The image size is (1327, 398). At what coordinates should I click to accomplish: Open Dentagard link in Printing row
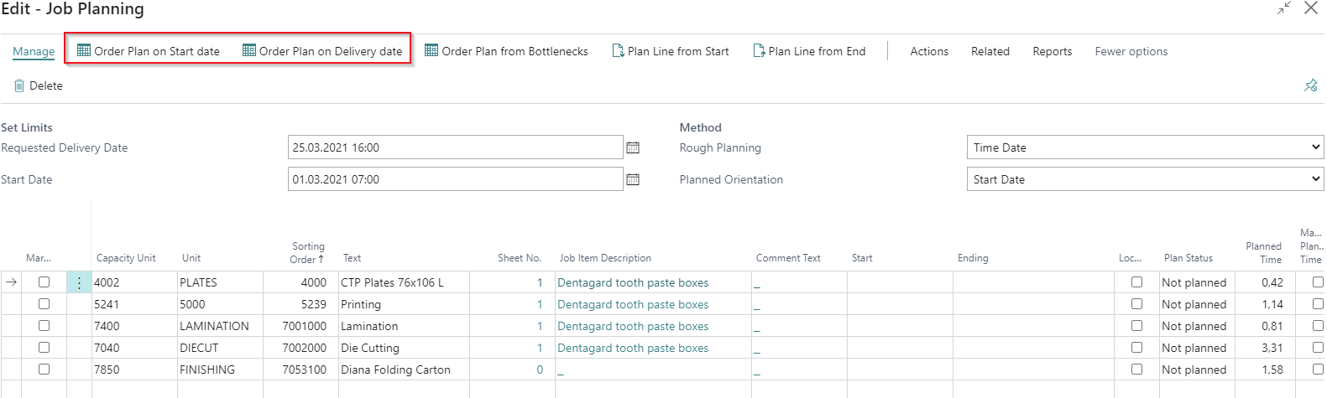(x=633, y=305)
